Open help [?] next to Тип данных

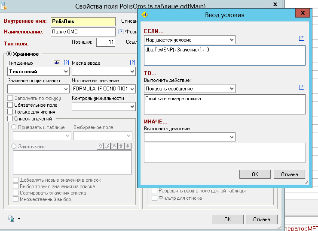click(66, 63)
